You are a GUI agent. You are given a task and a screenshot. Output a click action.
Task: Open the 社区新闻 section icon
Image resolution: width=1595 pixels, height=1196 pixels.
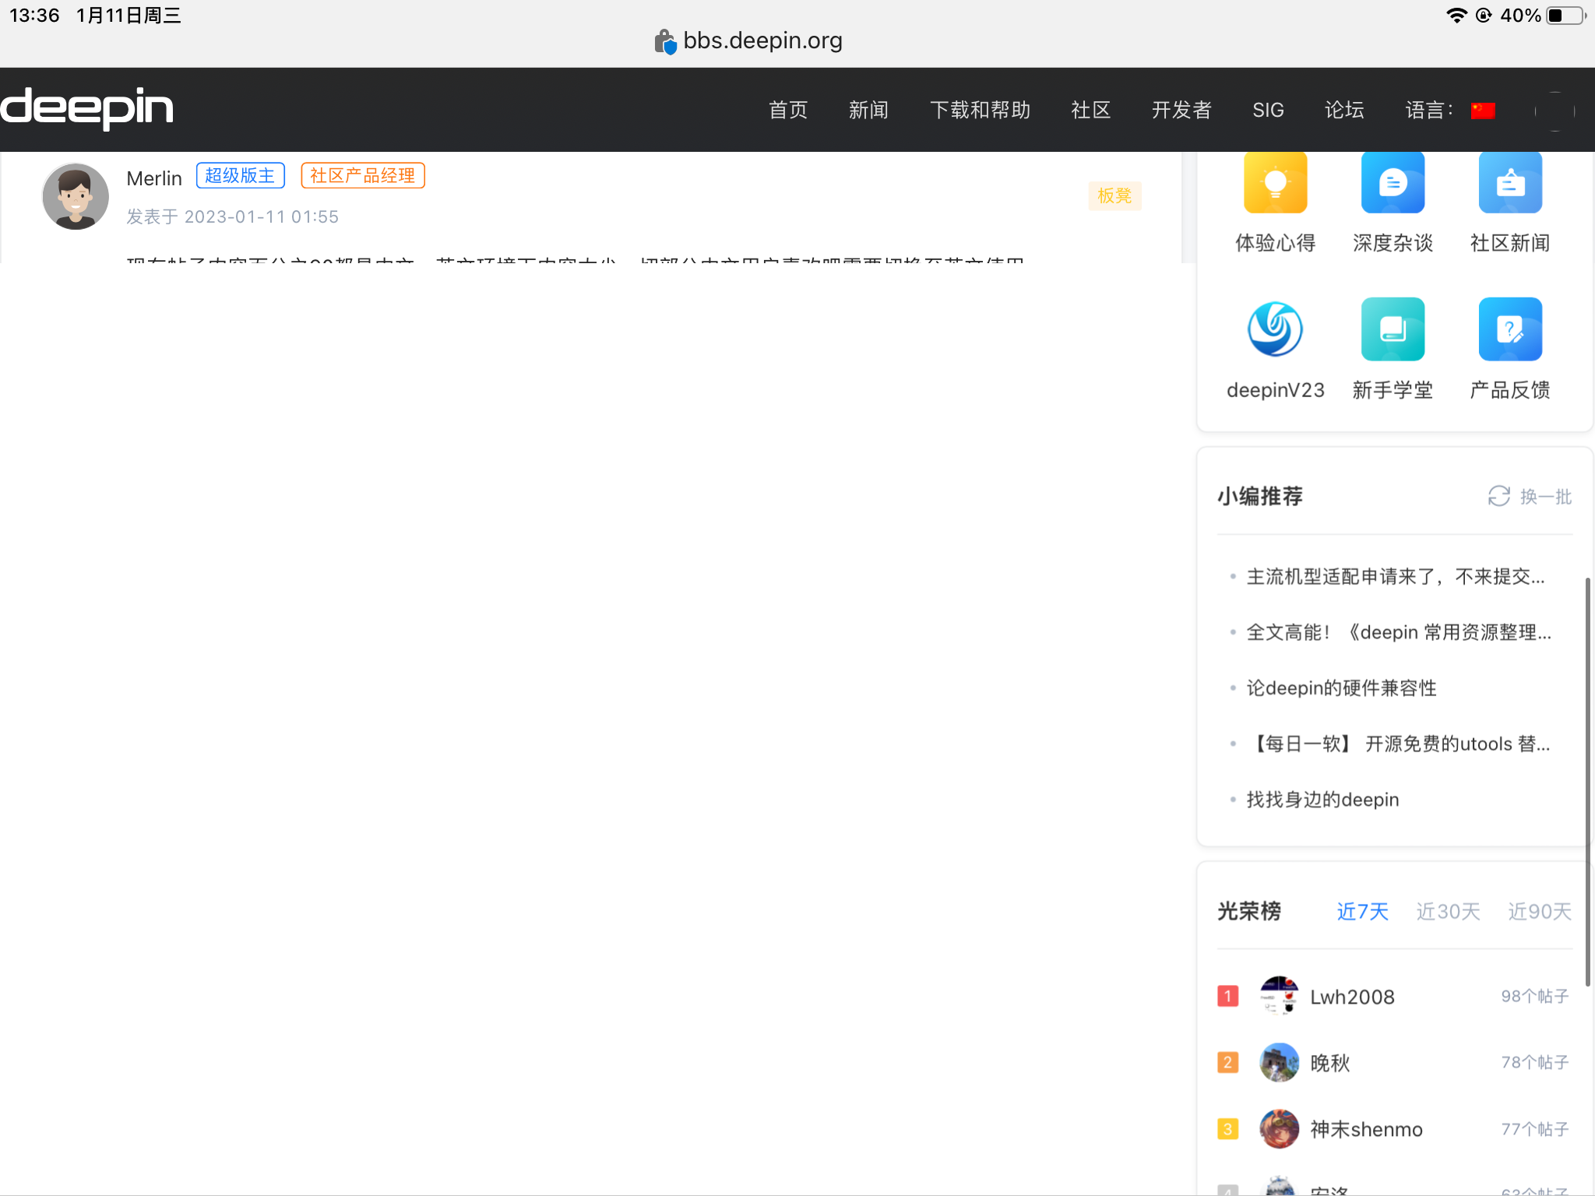(x=1509, y=182)
